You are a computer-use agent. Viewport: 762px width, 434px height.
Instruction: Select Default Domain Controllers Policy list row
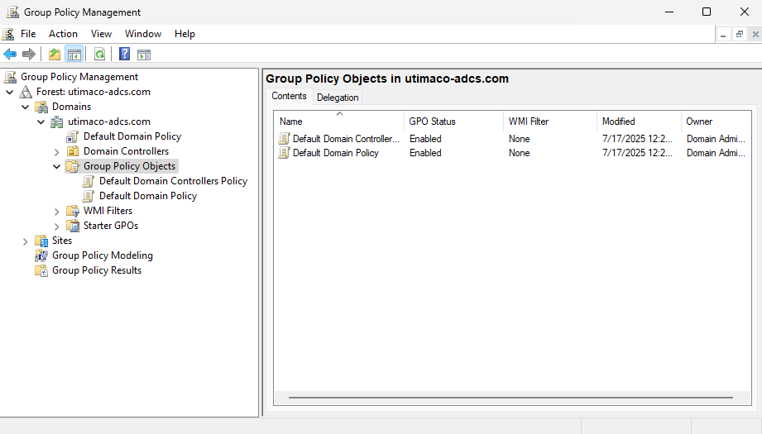[346, 139]
